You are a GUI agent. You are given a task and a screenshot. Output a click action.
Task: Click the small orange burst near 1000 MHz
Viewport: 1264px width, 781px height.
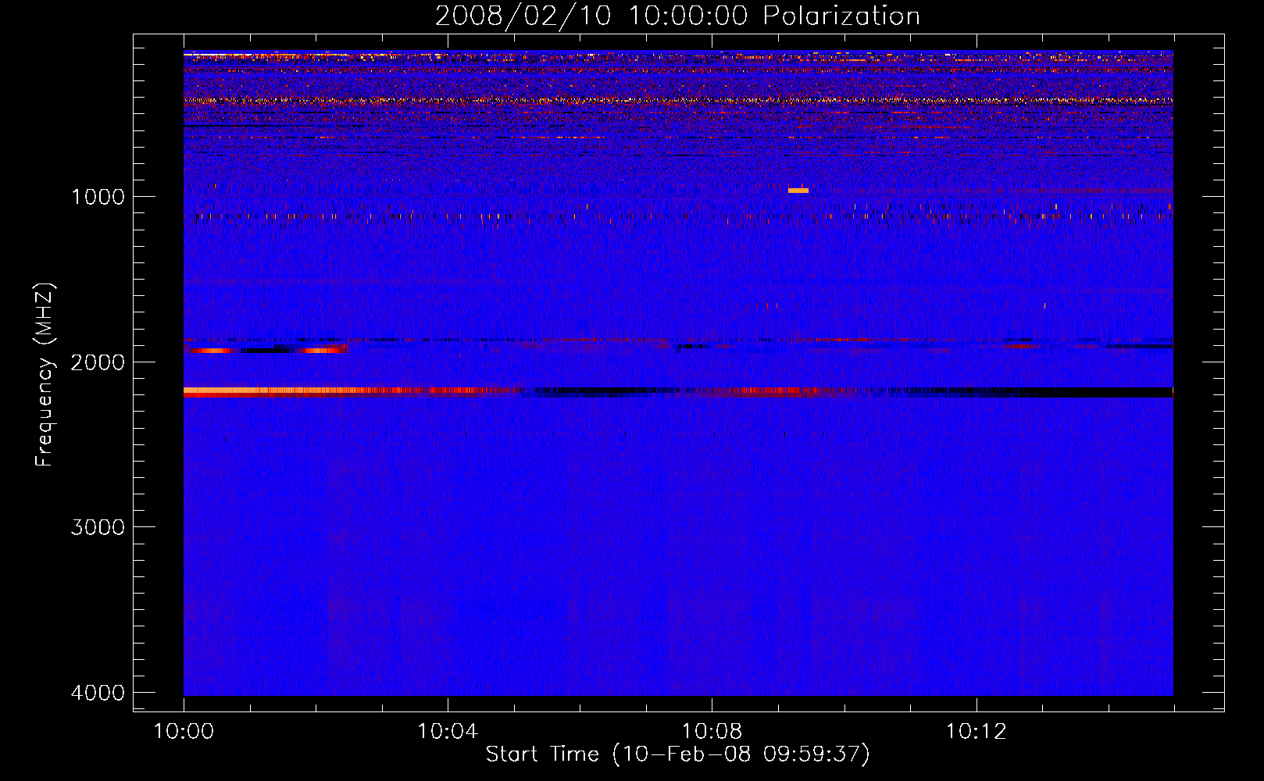click(x=798, y=190)
